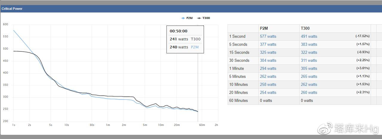Viewport: 382px width, 139px height.
Task: Open the 294 watts 1 Minute link
Action: pyautogui.click(x=268, y=69)
